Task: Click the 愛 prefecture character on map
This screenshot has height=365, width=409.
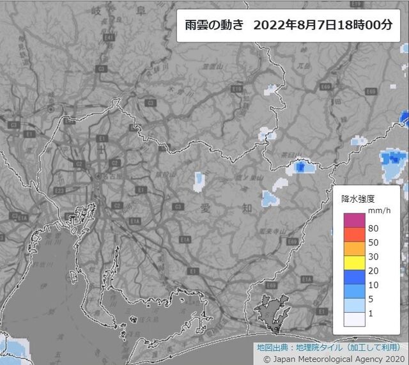Action: [x=205, y=208]
